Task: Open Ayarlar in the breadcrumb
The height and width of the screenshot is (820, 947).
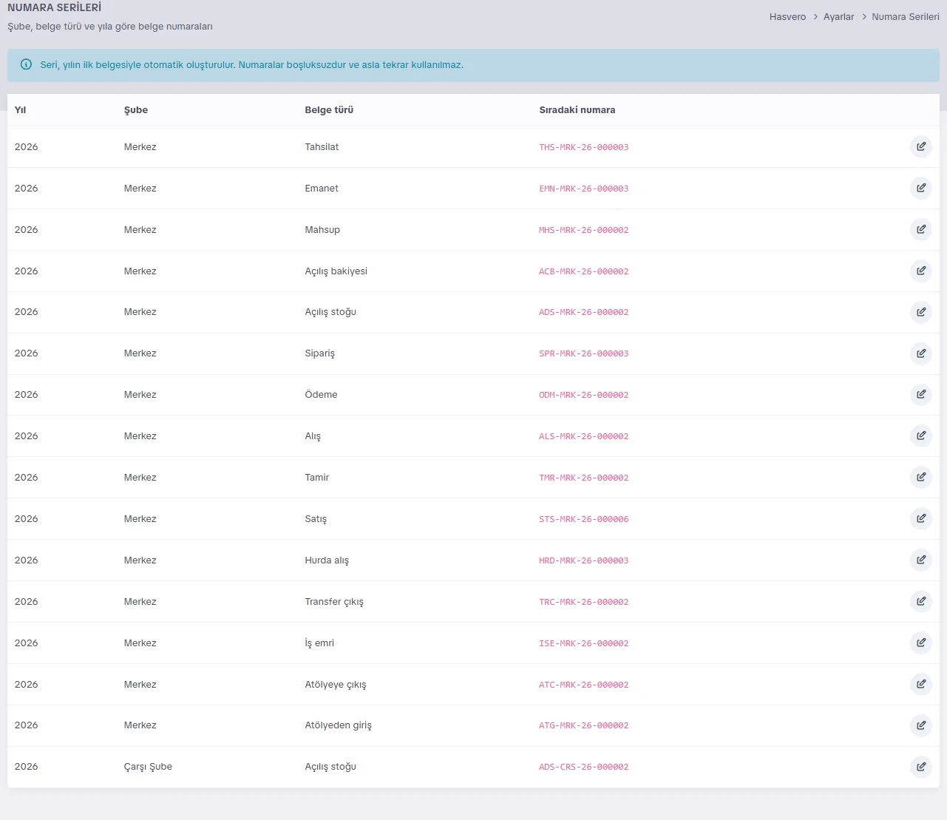Action: click(838, 16)
